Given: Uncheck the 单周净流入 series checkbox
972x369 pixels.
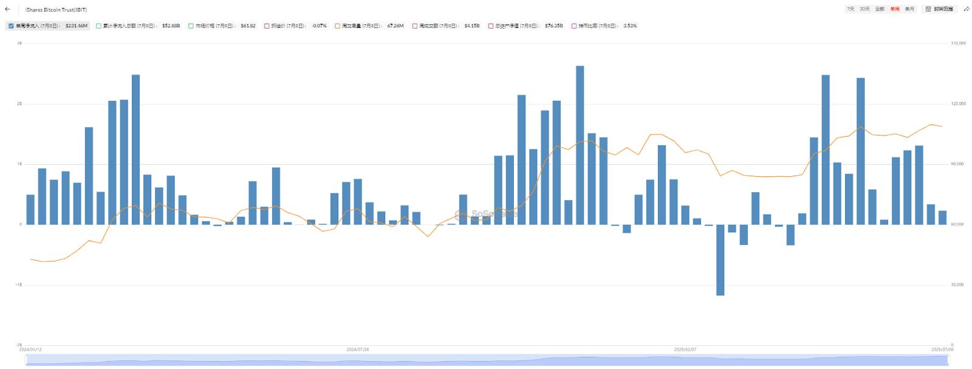Looking at the screenshot, I should tap(12, 26).
